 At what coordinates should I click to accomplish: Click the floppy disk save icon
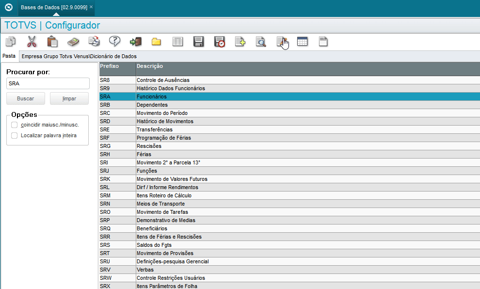(198, 42)
